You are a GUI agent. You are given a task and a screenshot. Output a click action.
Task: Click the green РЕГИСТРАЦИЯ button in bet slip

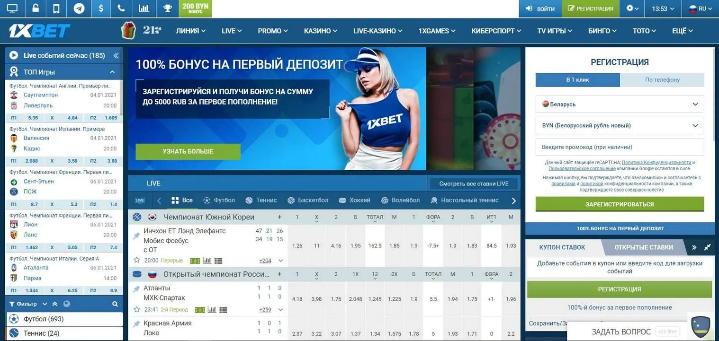click(620, 289)
